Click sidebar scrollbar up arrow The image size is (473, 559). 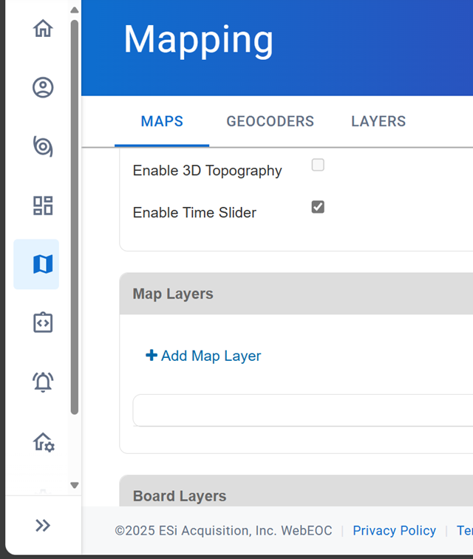coord(74,10)
